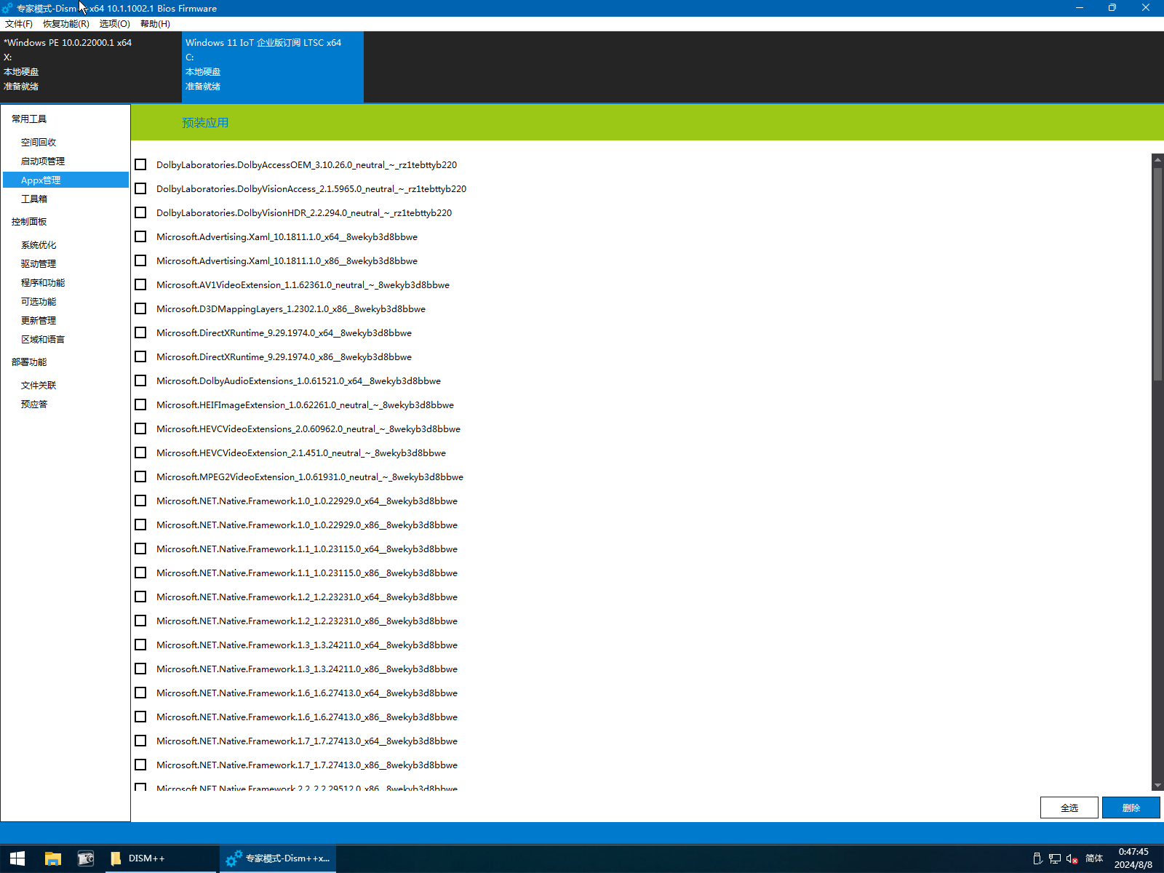1164x873 pixels.
Task: Open the Windows Start menu
Action: tap(17, 858)
